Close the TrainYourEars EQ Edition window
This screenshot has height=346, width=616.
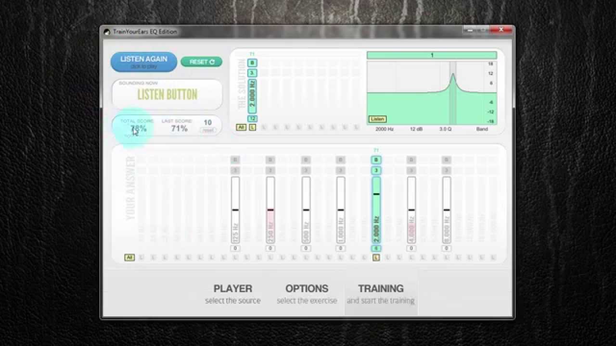[501, 30]
